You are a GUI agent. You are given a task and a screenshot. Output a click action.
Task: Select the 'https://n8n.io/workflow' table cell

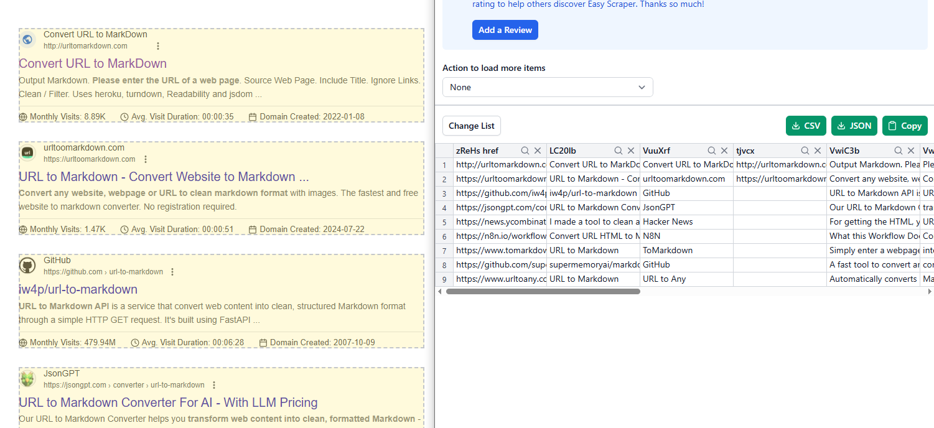(500, 236)
